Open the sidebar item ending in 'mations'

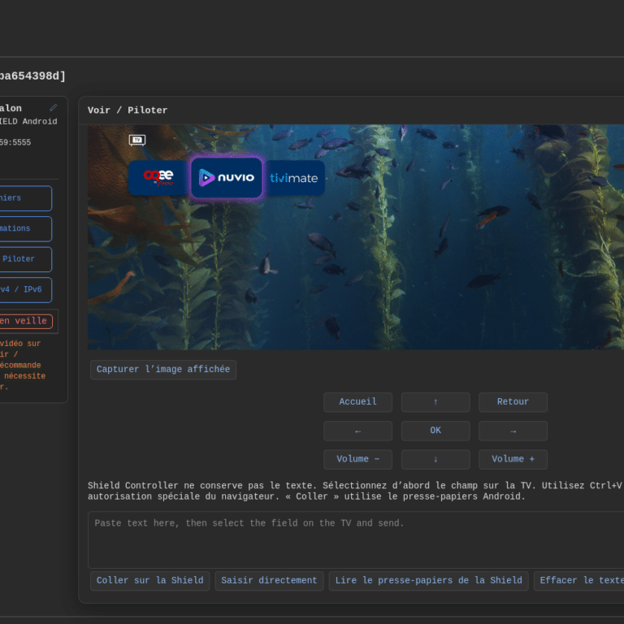point(25,229)
